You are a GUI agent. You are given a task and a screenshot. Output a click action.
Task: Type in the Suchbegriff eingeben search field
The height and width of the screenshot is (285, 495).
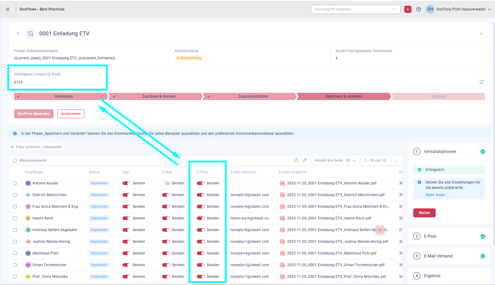(x=352, y=9)
